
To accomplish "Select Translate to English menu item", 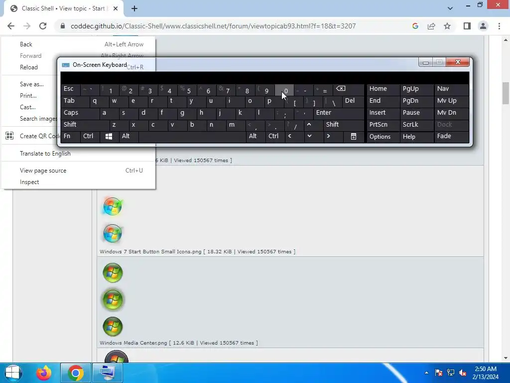I will 78,154.
